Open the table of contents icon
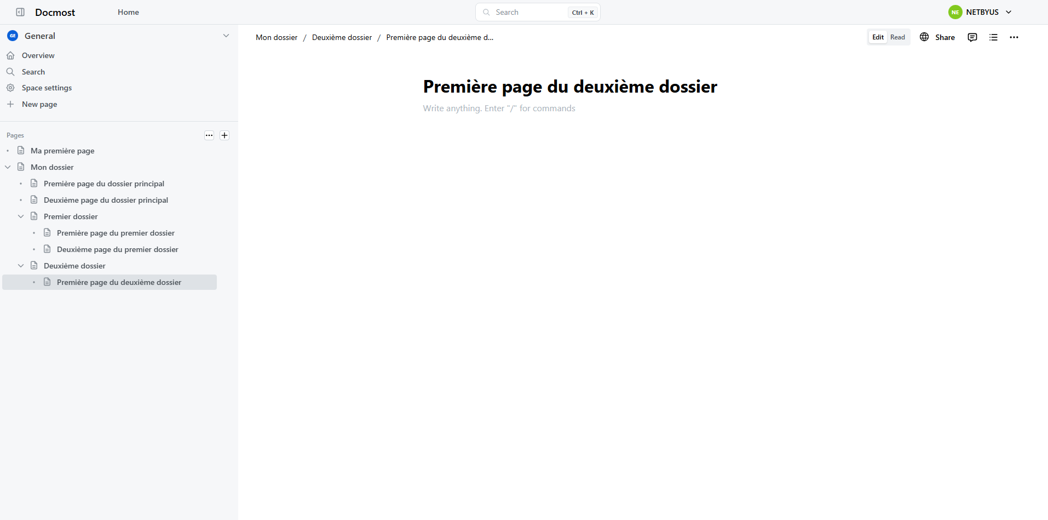 (x=993, y=37)
